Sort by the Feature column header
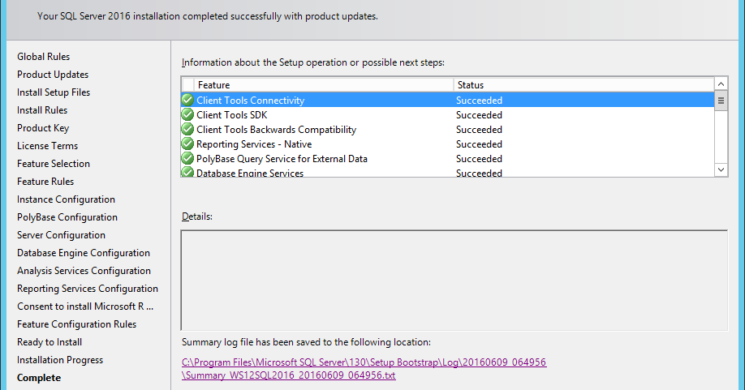 tap(325, 85)
